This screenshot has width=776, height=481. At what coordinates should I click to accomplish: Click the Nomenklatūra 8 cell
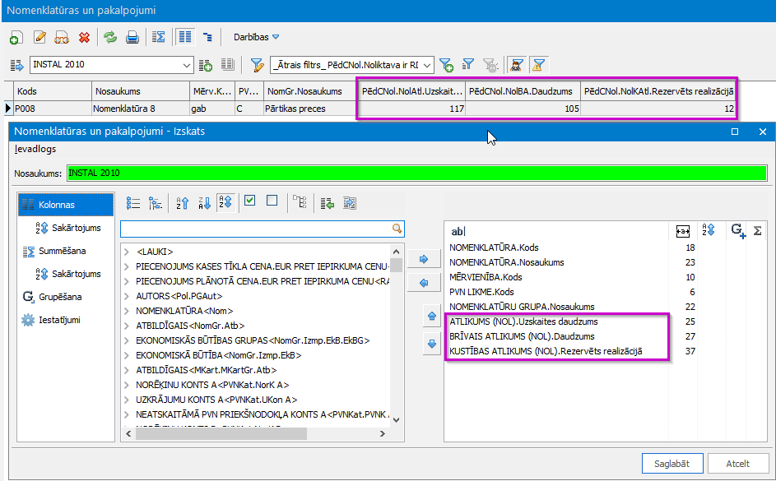(141, 109)
